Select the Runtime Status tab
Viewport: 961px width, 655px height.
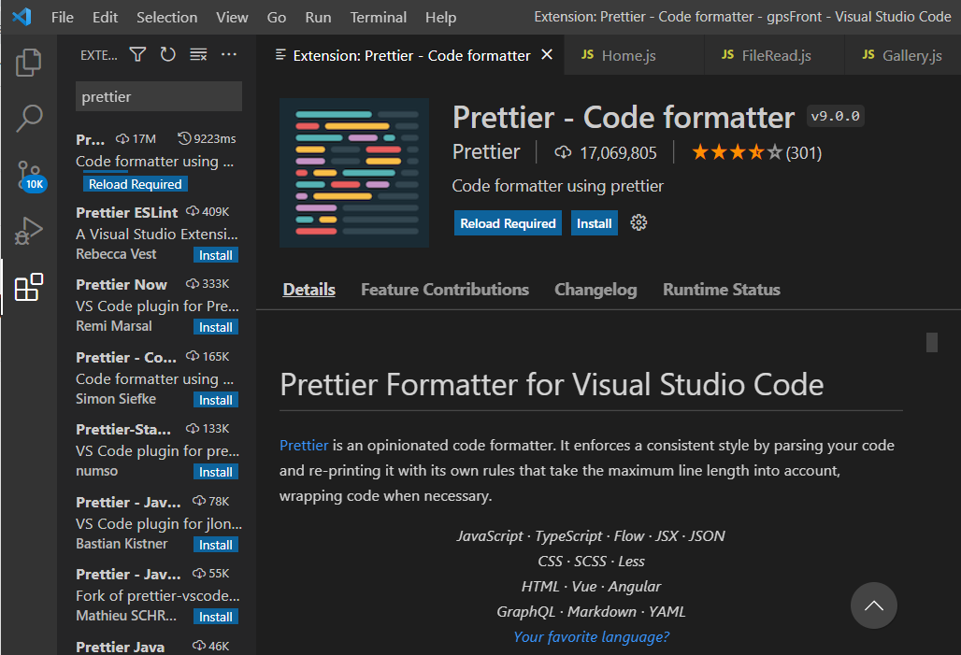click(x=722, y=290)
